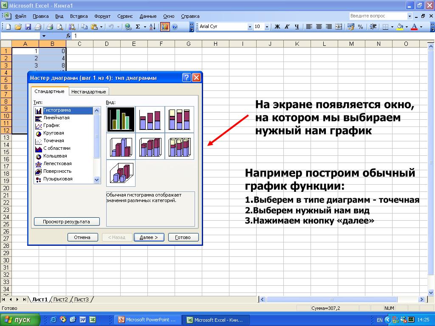Viewport: 435px width, 326px height.
Task: Choose the stacked histogram thumbnail
Action: pyautogui.click(x=150, y=119)
